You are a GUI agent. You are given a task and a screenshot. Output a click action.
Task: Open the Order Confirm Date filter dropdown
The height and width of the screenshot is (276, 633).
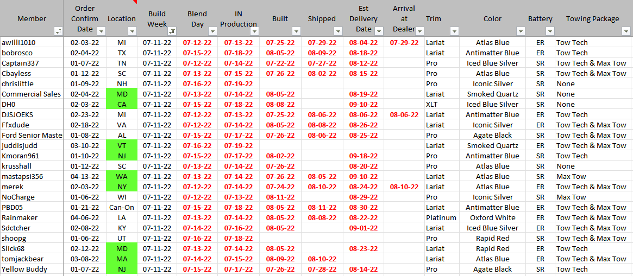[100, 31]
